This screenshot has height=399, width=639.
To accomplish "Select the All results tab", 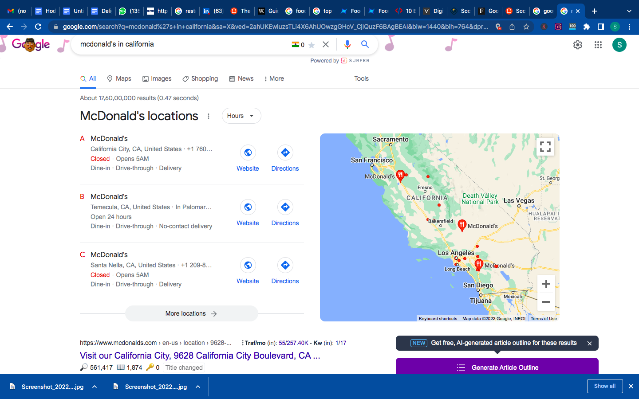I will click(x=88, y=78).
